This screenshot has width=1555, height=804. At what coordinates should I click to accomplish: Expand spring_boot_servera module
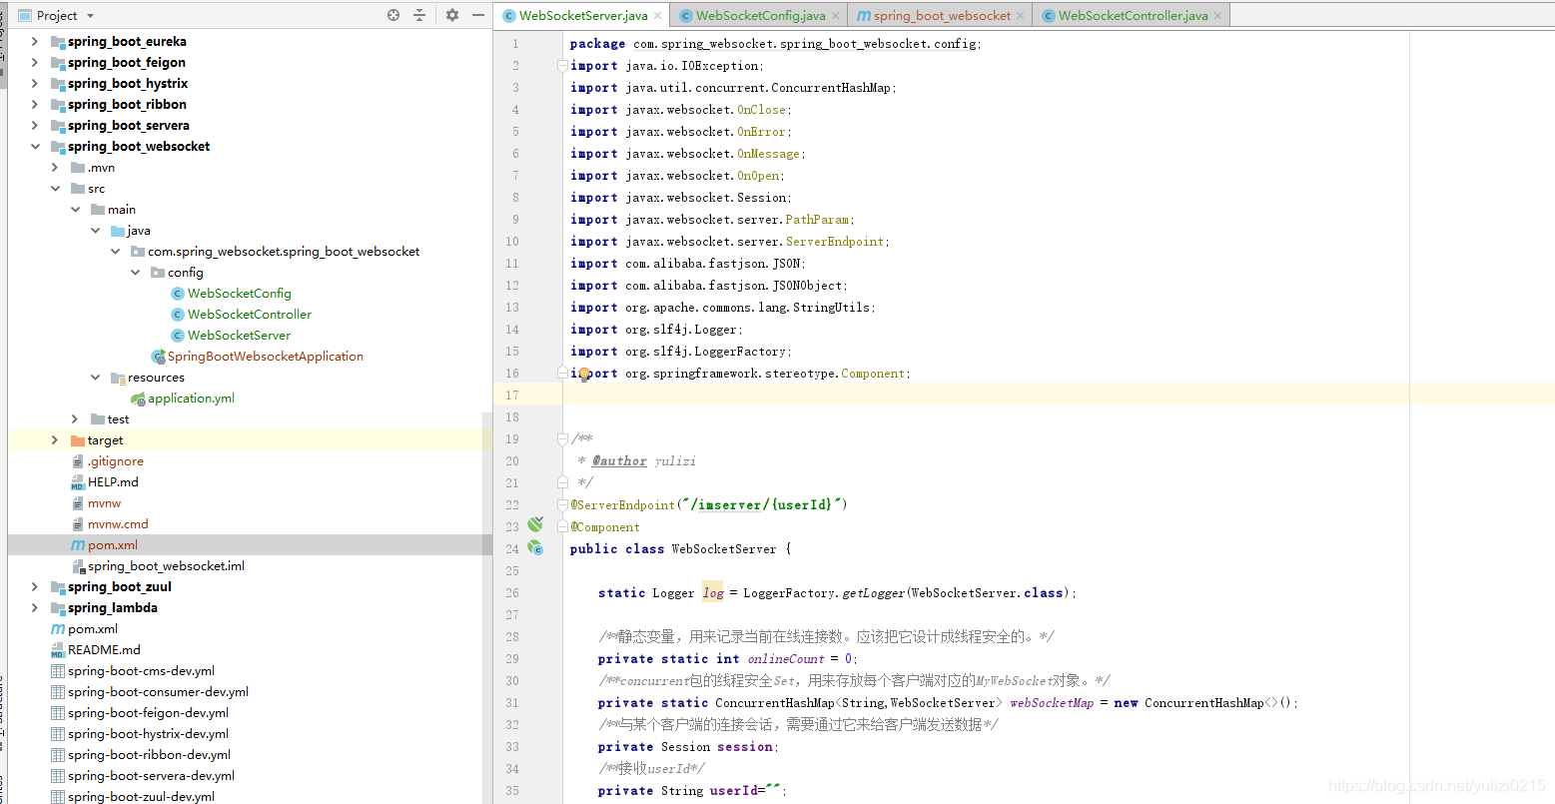[35, 125]
